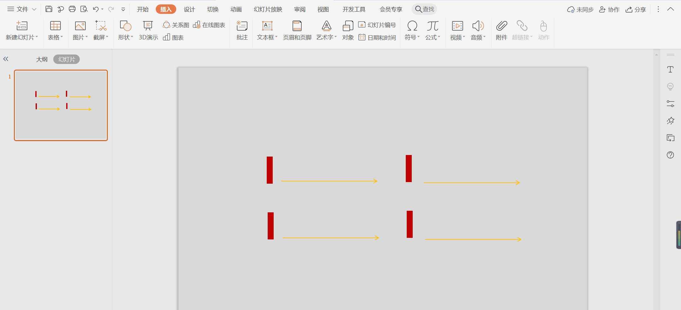The image size is (681, 310).
Task: Click the 分享 share button
Action: point(636,9)
